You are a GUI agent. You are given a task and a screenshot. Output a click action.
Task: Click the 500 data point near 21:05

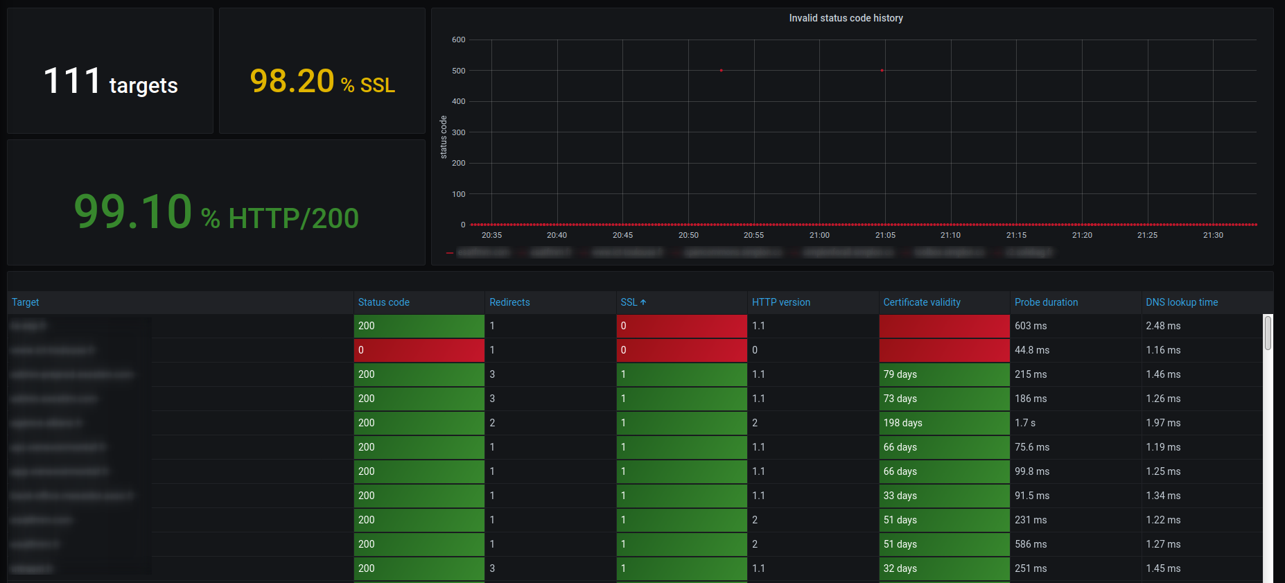(x=882, y=70)
